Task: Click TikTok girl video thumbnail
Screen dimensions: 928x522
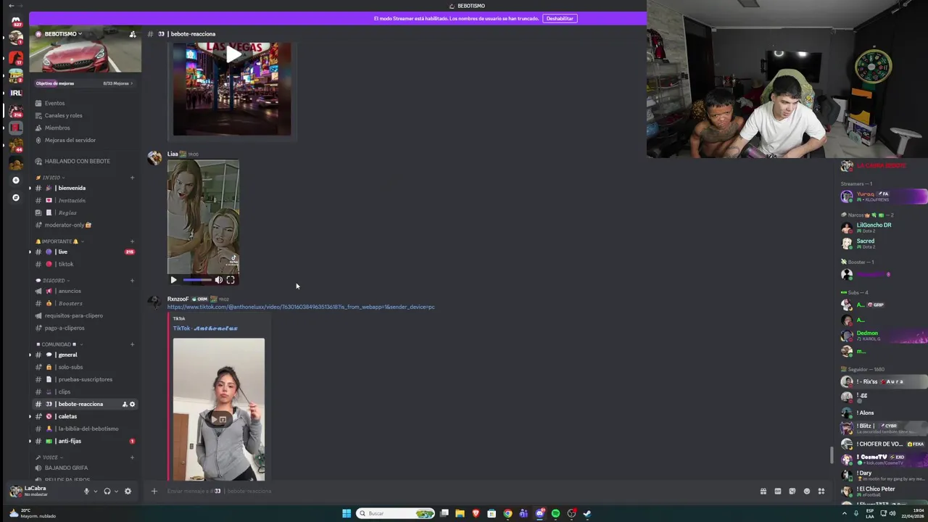Action: [219, 410]
